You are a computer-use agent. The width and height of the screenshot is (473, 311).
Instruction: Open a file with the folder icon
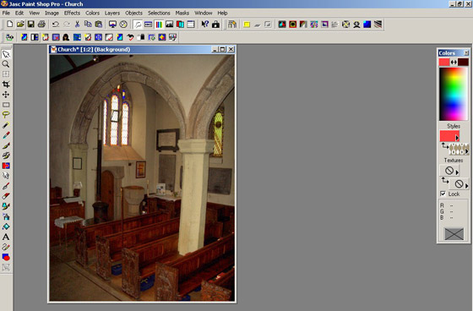pyautogui.click(x=20, y=25)
